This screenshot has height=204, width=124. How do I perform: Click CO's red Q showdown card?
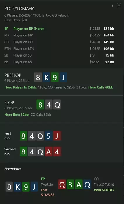(x=62, y=184)
